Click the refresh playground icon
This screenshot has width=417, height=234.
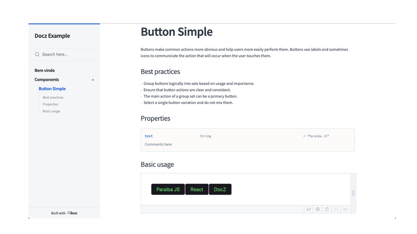(x=308, y=209)
